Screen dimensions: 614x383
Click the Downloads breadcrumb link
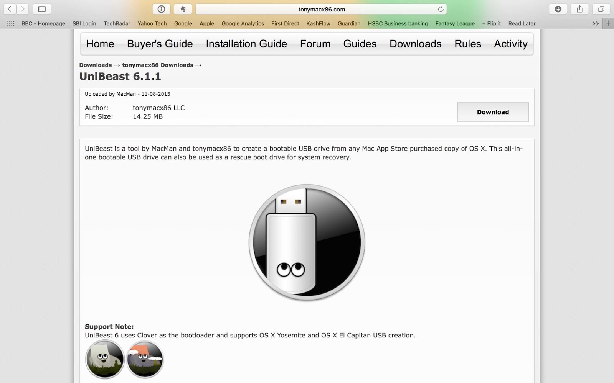pos(96,65)
